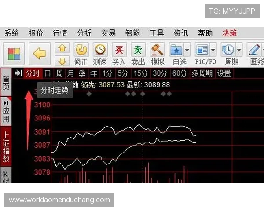Select the 上证指数 side tab
The height and width of the screenshot is (211, 264).
[6, 147]
